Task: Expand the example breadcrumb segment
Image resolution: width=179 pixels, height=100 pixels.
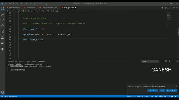Action: (18, 11)
